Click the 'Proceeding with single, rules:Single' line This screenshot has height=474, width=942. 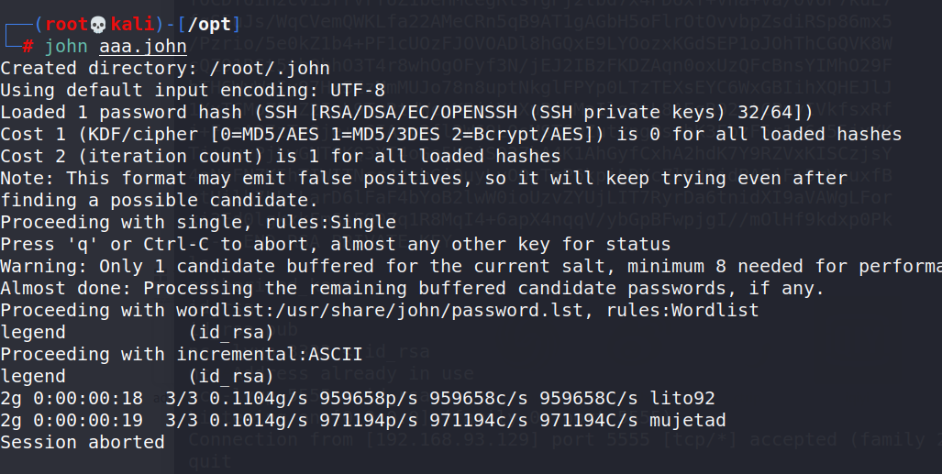[198, 222]
